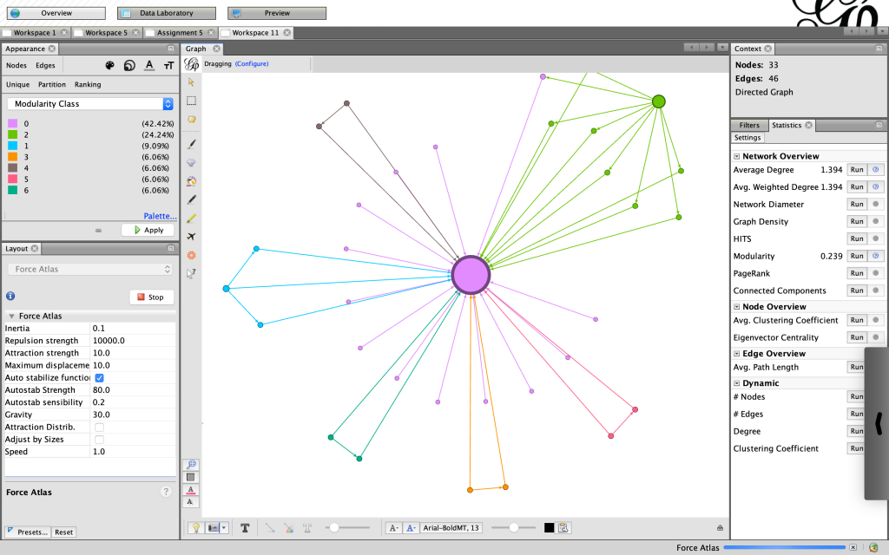Open the Workspace 5 tab

[x=106, y=33]
